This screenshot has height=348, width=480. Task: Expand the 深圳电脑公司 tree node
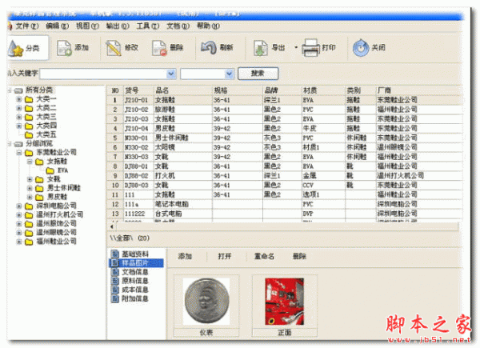(x=19, y=206)
